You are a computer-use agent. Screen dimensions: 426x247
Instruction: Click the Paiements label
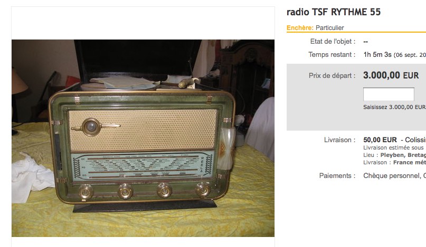(337, 176)
